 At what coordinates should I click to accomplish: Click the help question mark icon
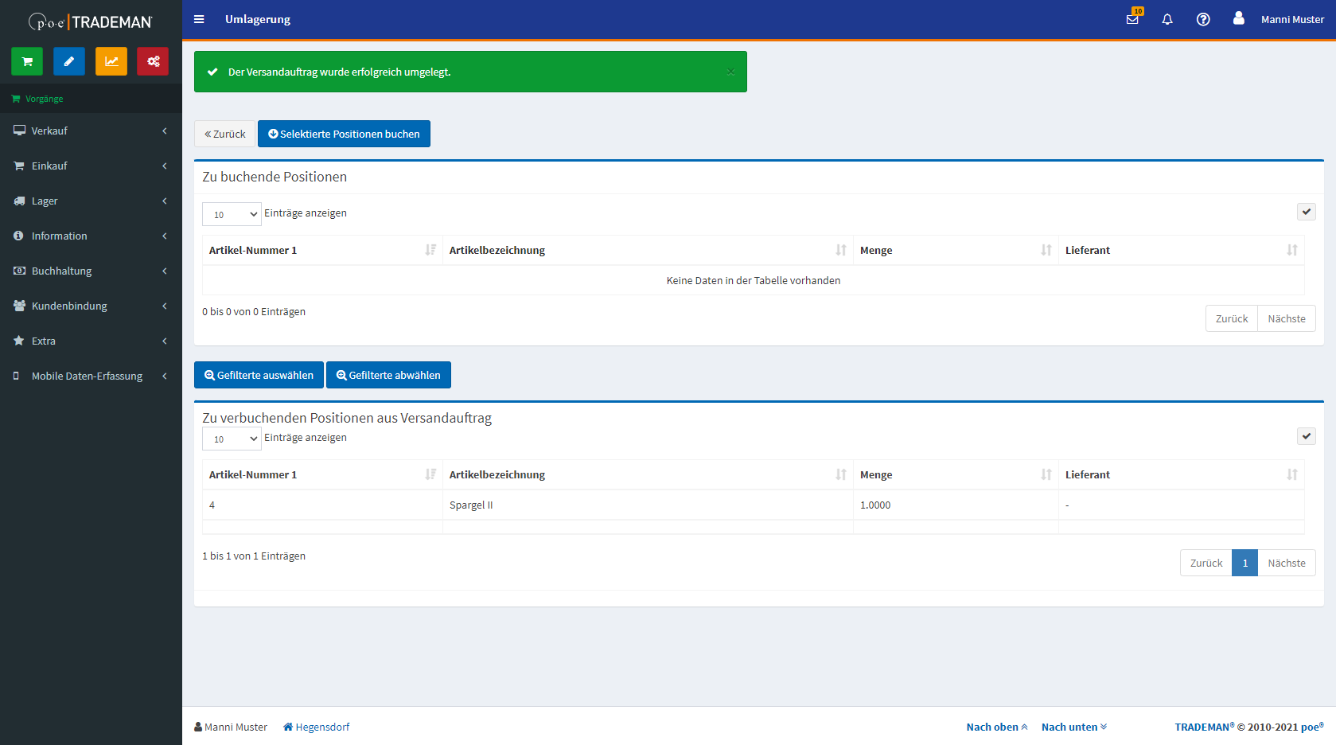click(x=1203, y=19)
